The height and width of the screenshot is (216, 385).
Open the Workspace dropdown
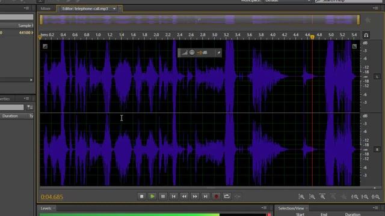pos(288,1)
